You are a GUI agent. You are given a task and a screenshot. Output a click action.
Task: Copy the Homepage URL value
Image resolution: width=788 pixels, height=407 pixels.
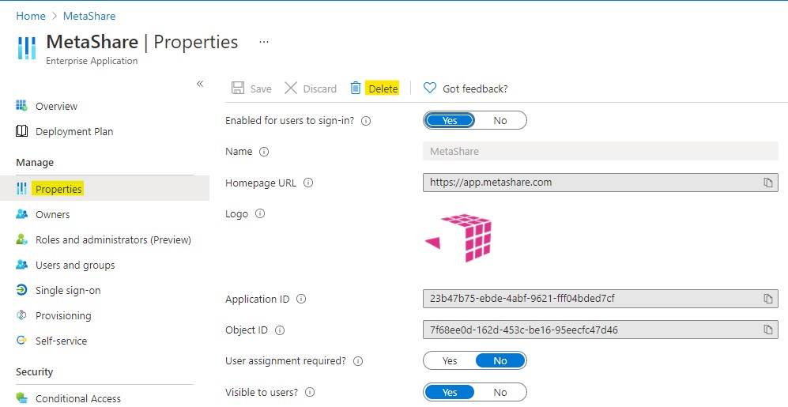point(768,183)
